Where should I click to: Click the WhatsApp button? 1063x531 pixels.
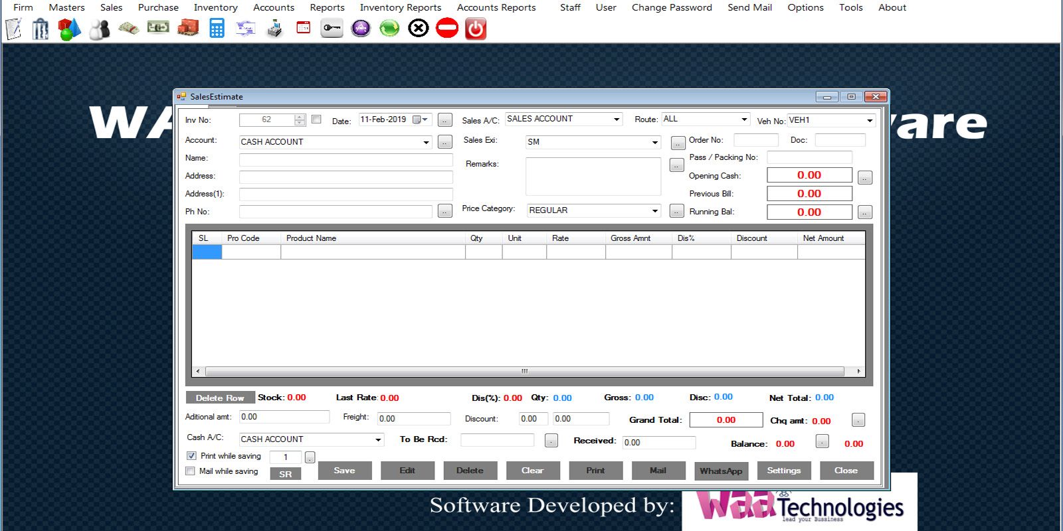tap(721, 471)
